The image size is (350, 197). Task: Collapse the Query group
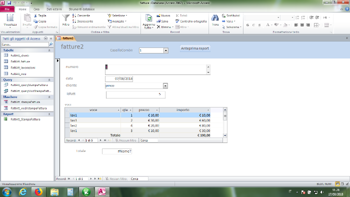(x=49, y=80)
